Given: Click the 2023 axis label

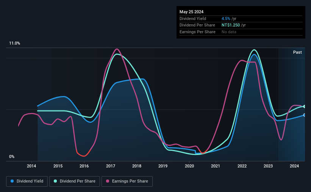Looking at the screenshot, I should pyautogui.click(x=268, y=166).
